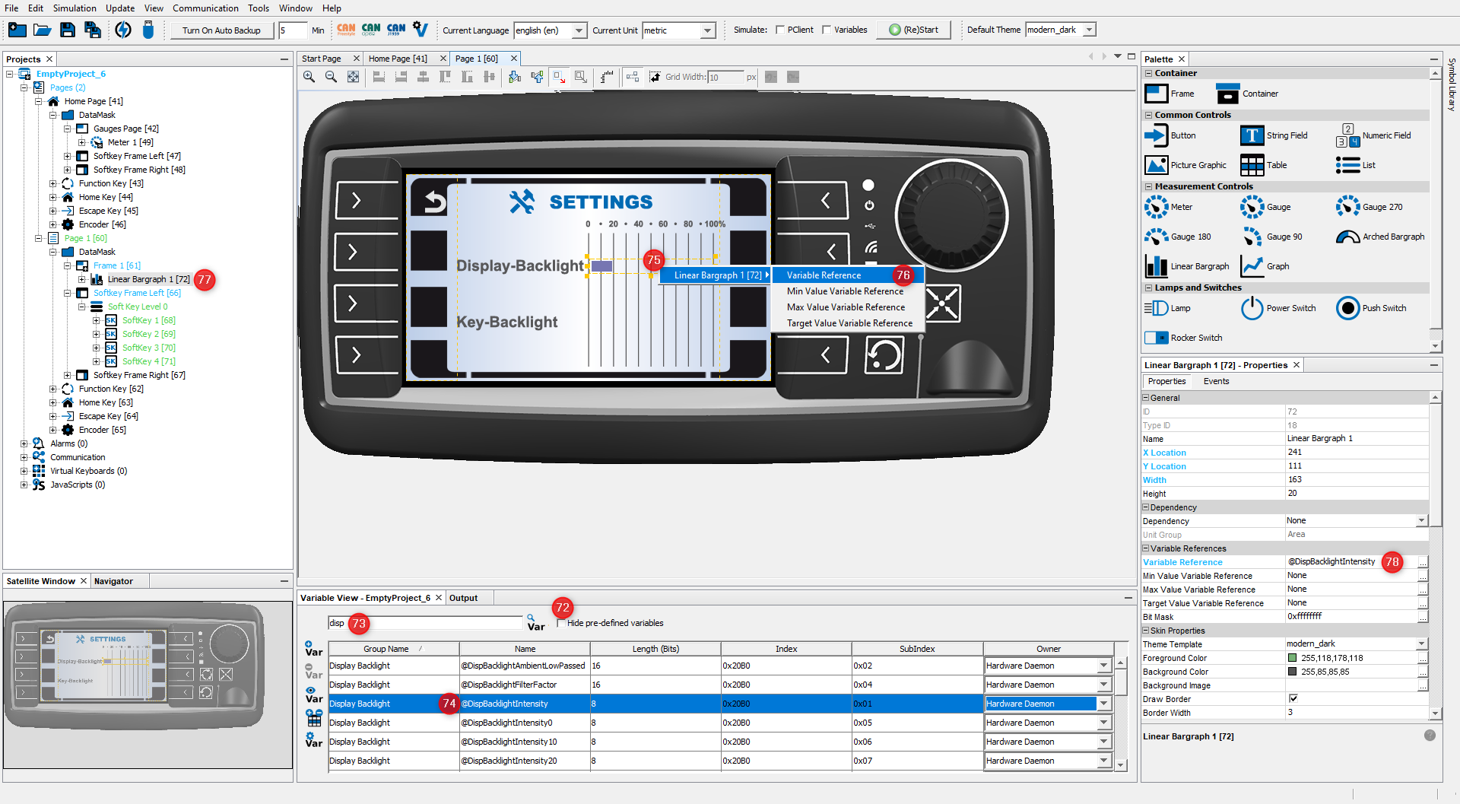Open the Default Theme dropdown
This screenshot has height=804, width=1460.
1089,30
